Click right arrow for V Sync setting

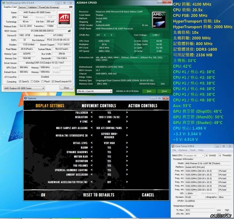coord(127,122)
